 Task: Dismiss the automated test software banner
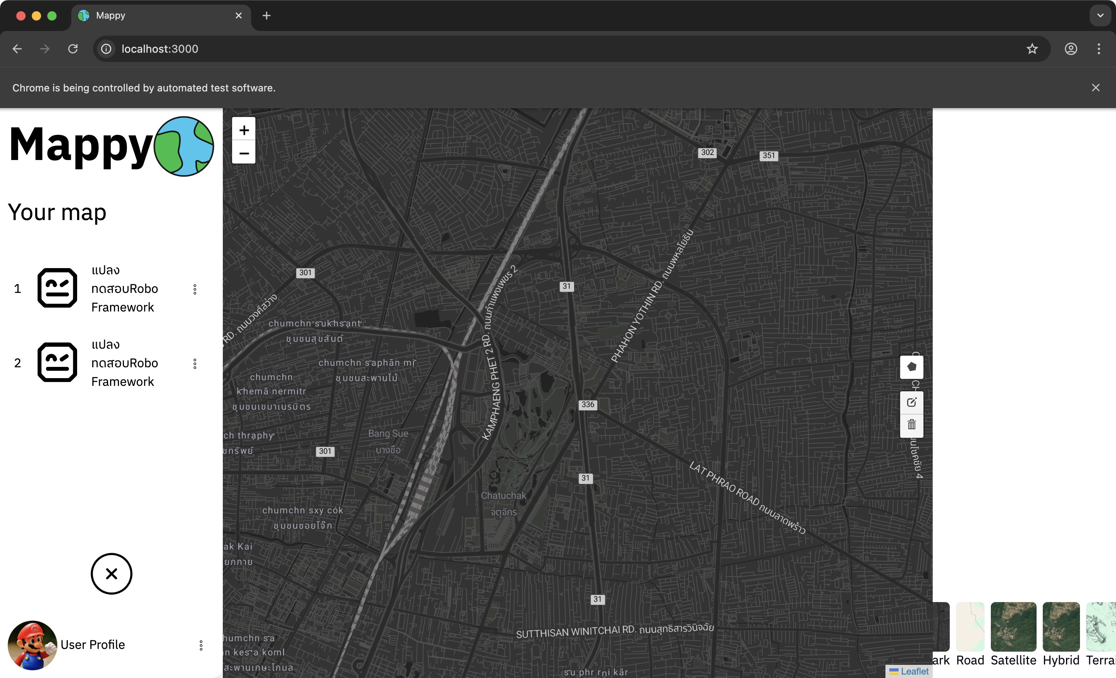click(x=1095, y=88)
